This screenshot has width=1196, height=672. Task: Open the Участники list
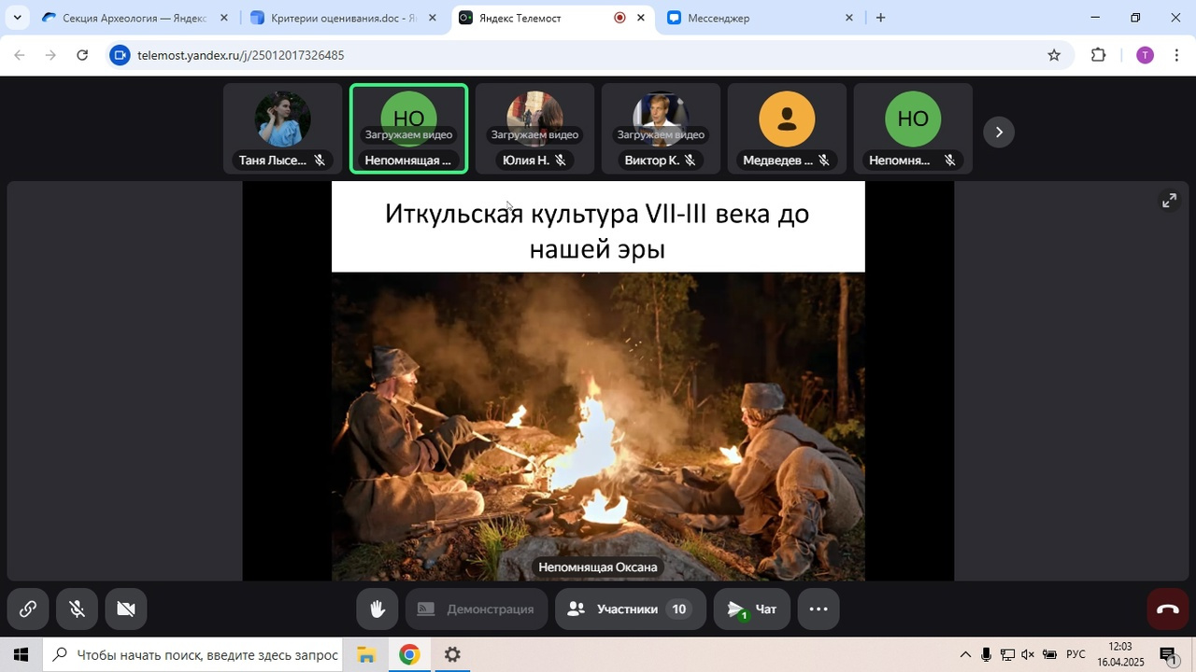coord(630,609)
